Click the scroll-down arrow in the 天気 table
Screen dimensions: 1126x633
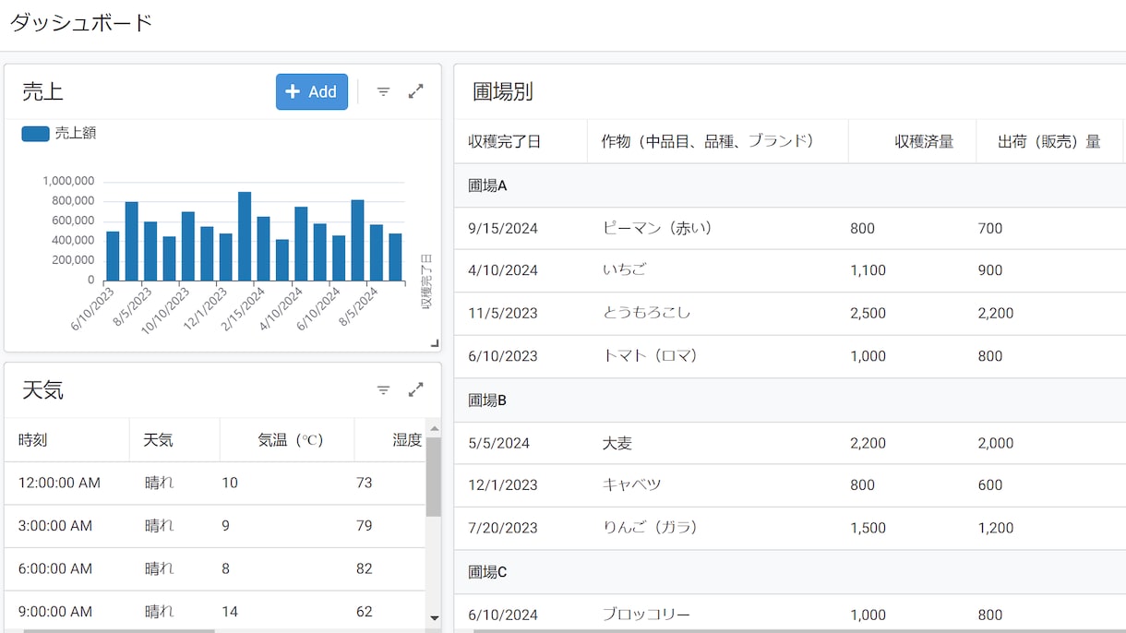point(434,618)
